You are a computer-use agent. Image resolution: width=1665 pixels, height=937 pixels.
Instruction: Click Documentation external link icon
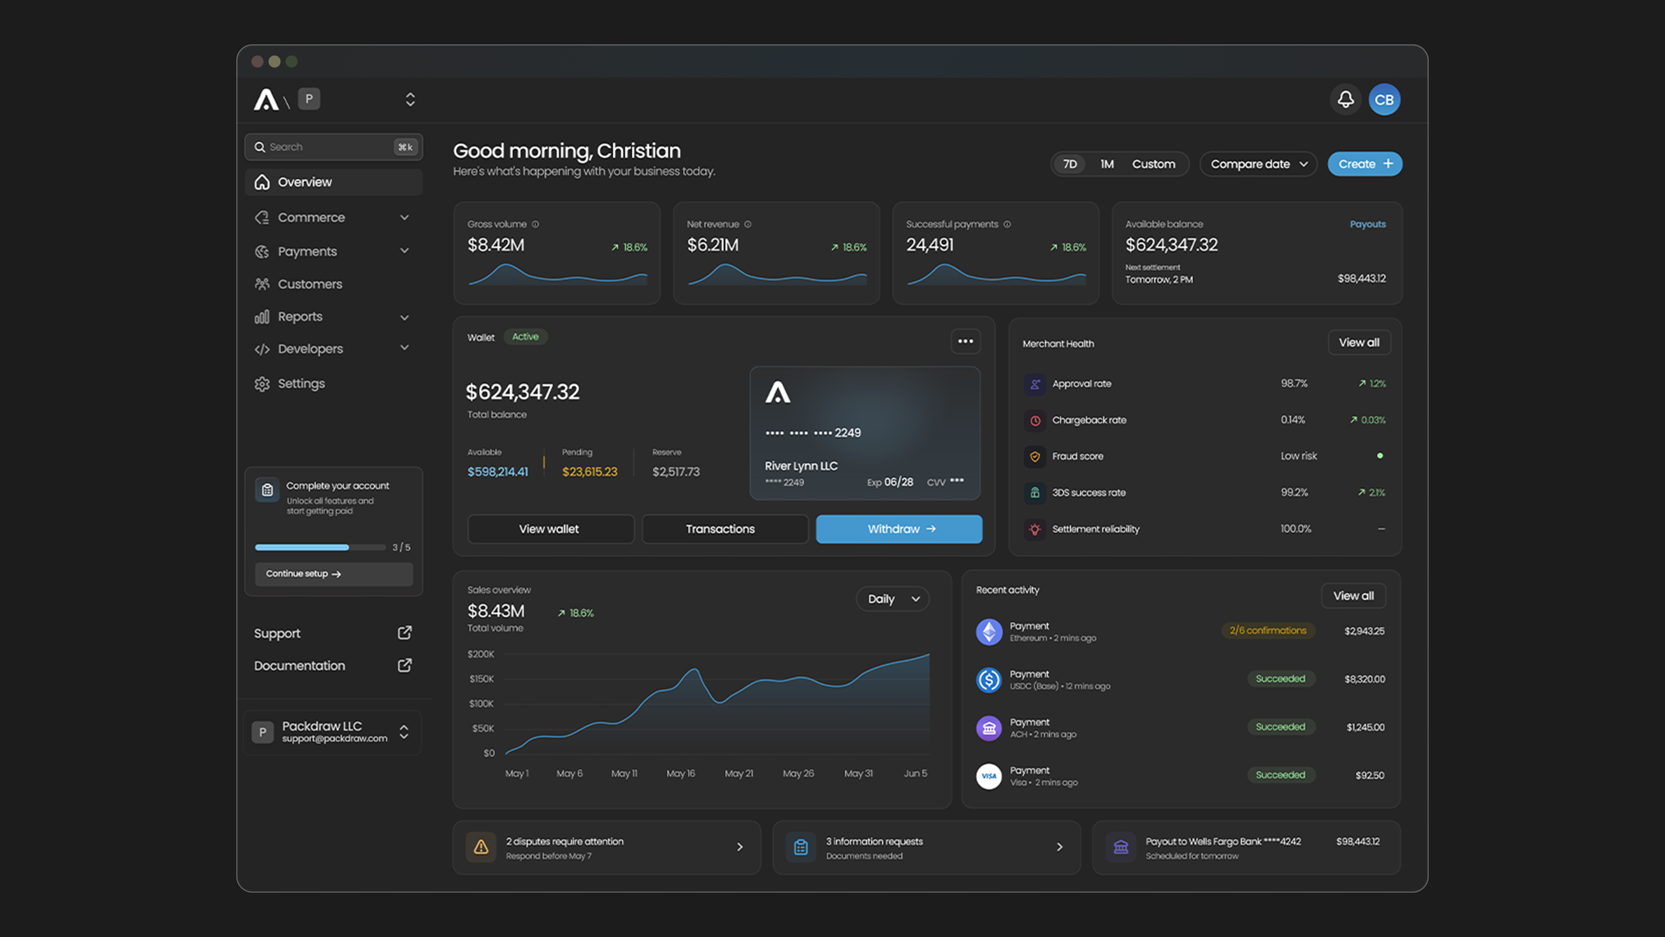pos(405,665)
